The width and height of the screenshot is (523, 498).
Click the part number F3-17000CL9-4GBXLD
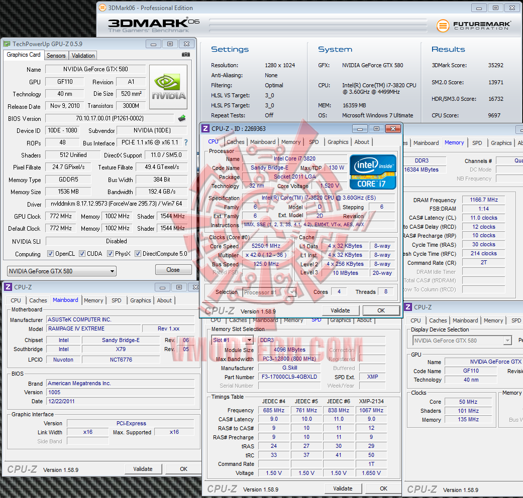[x=289, y=377]
